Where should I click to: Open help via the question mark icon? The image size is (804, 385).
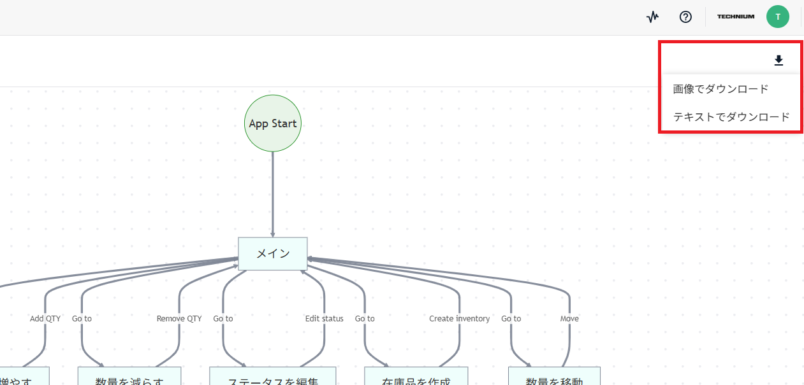(685, 17)
